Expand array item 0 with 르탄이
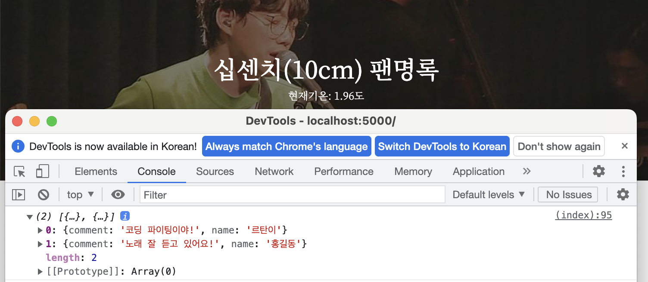The height and width of the screenshot is (282, 648). click(x=40, y=230)
